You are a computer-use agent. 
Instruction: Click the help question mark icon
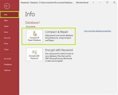point(93,2)
